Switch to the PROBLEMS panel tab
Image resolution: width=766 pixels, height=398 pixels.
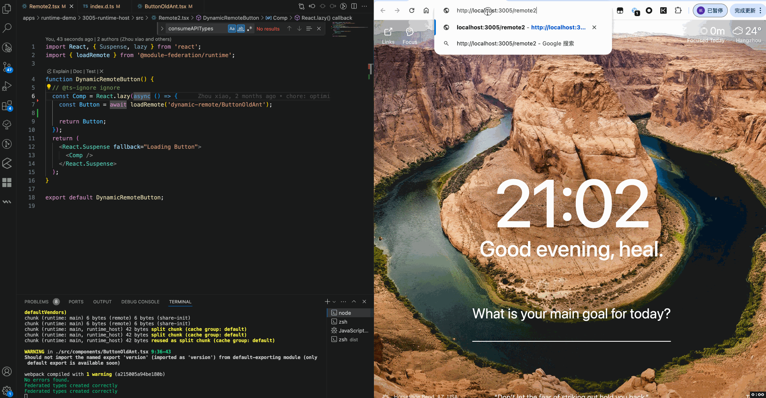[36, 302]
